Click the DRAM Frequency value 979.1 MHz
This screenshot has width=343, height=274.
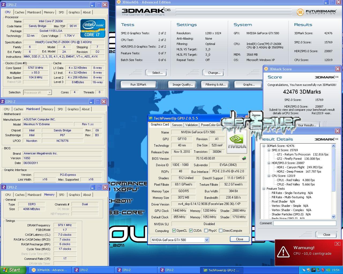click(65, 225)
